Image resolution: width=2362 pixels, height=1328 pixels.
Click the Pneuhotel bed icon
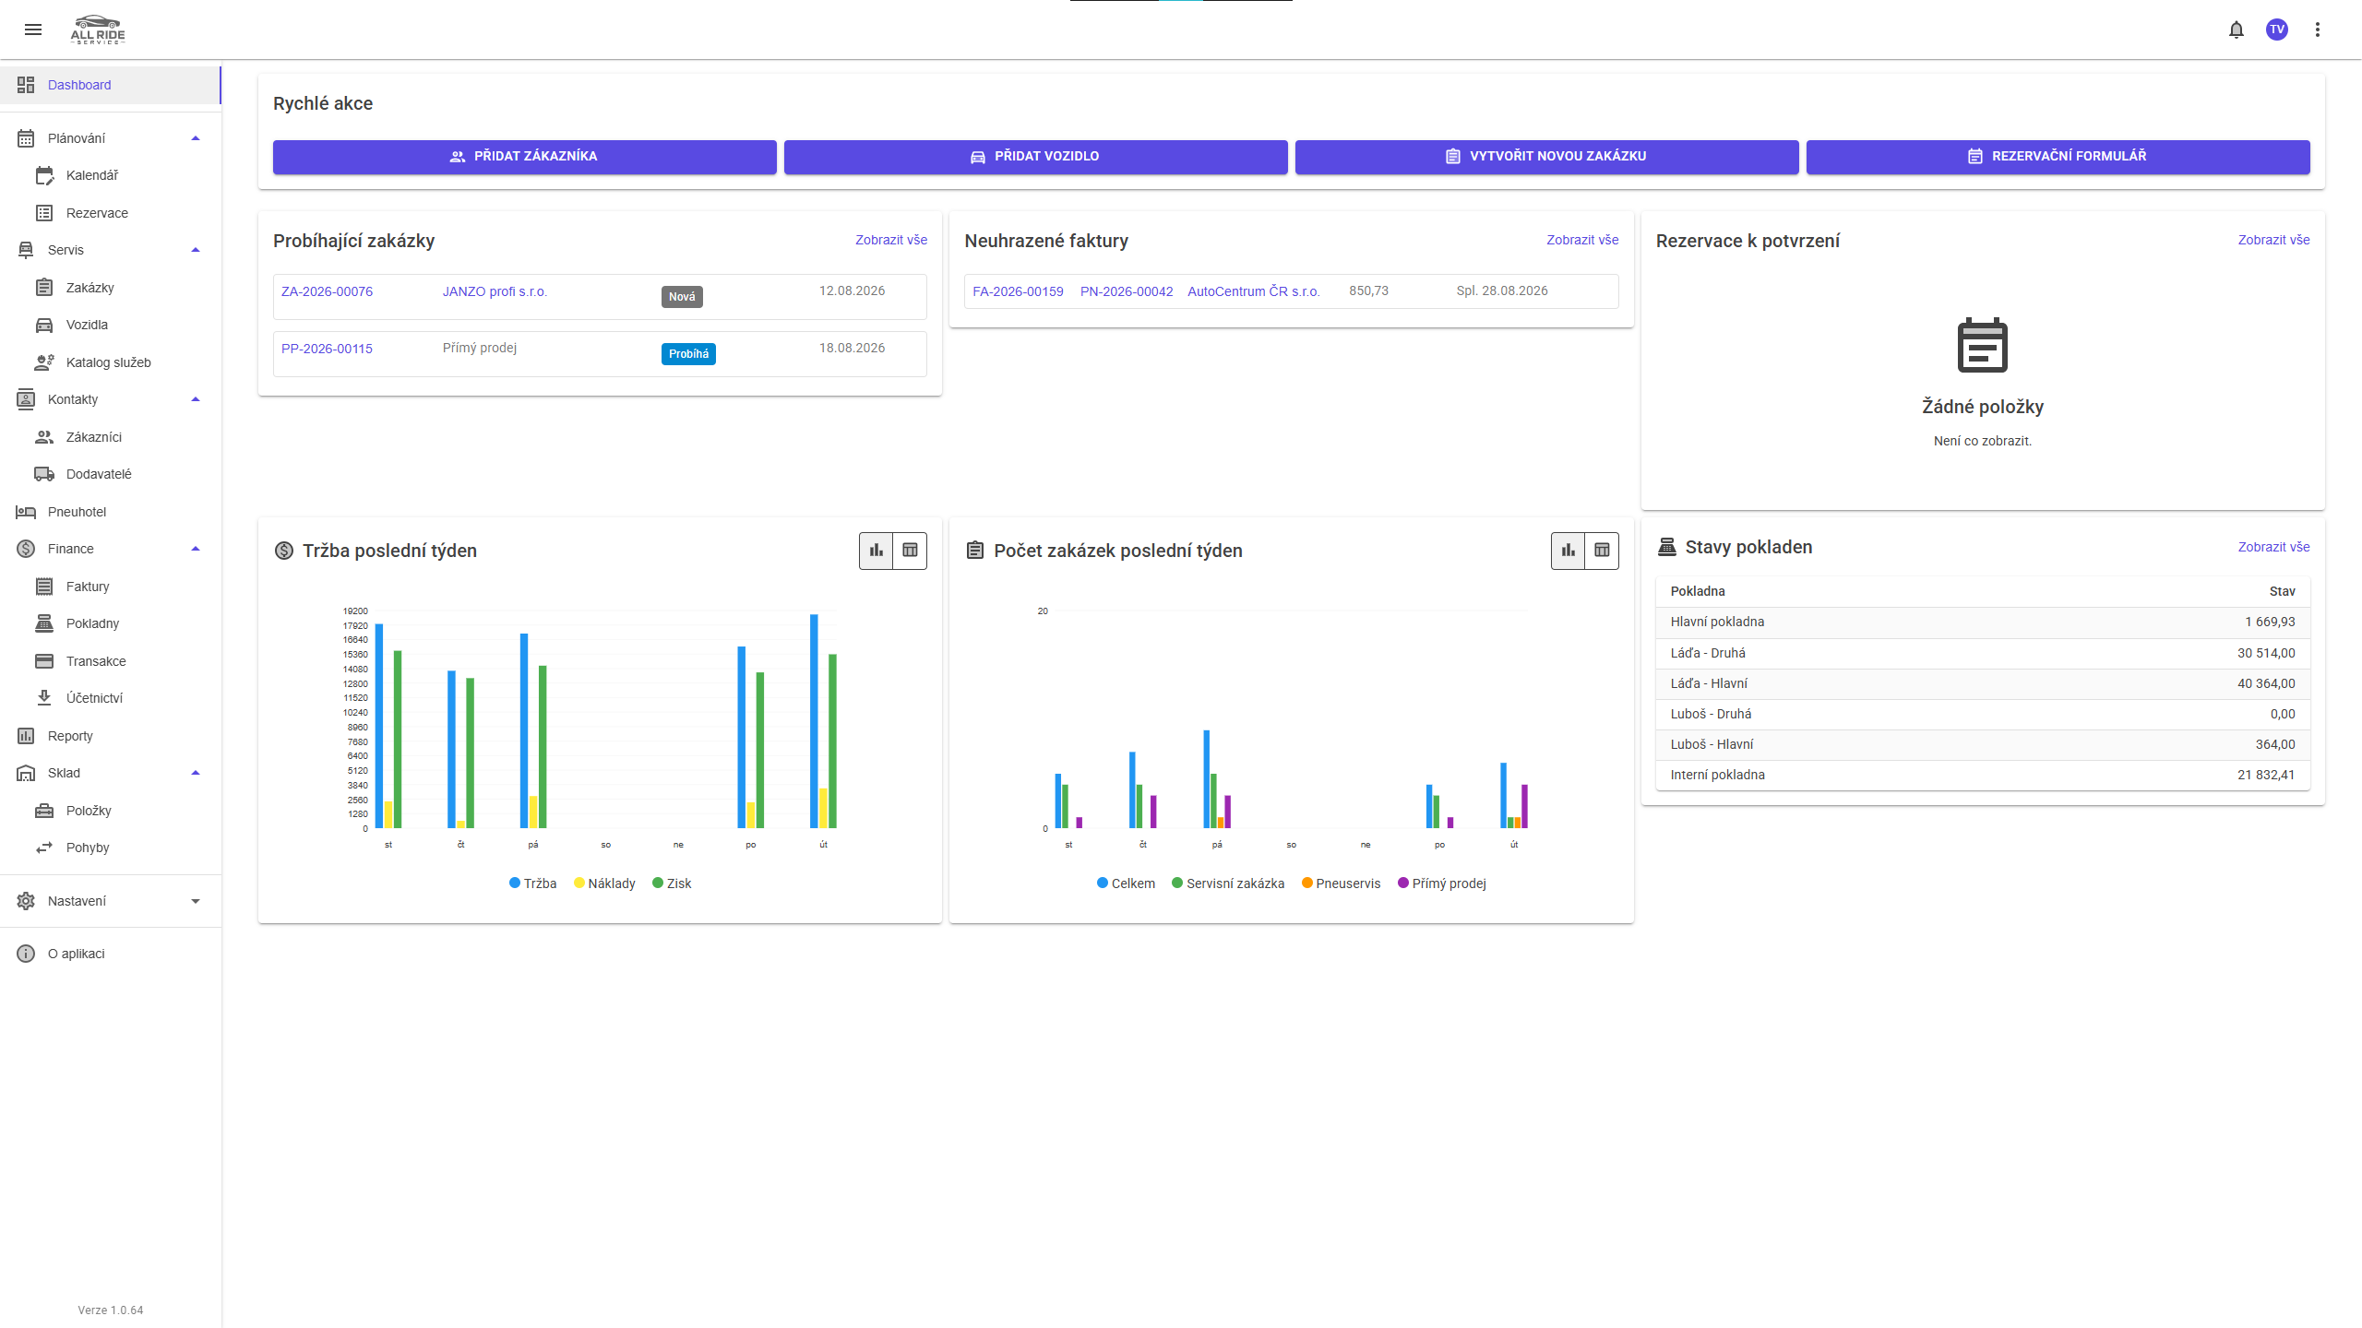tap(26, 512)
